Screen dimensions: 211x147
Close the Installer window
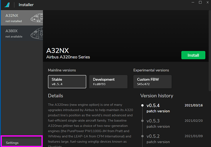coord(208,2)
